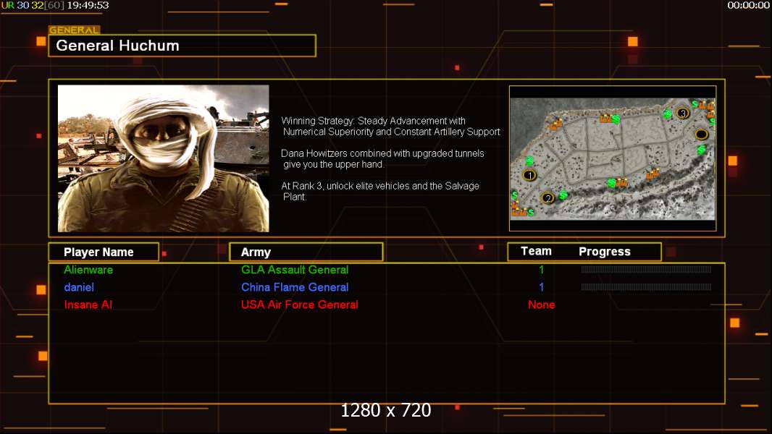Screen dimensions: 772x434
Task: Click start position 3 on the minimap
Action: pos(682,113)
